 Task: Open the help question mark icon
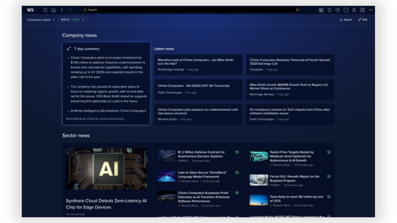click(x=338, y=10)
